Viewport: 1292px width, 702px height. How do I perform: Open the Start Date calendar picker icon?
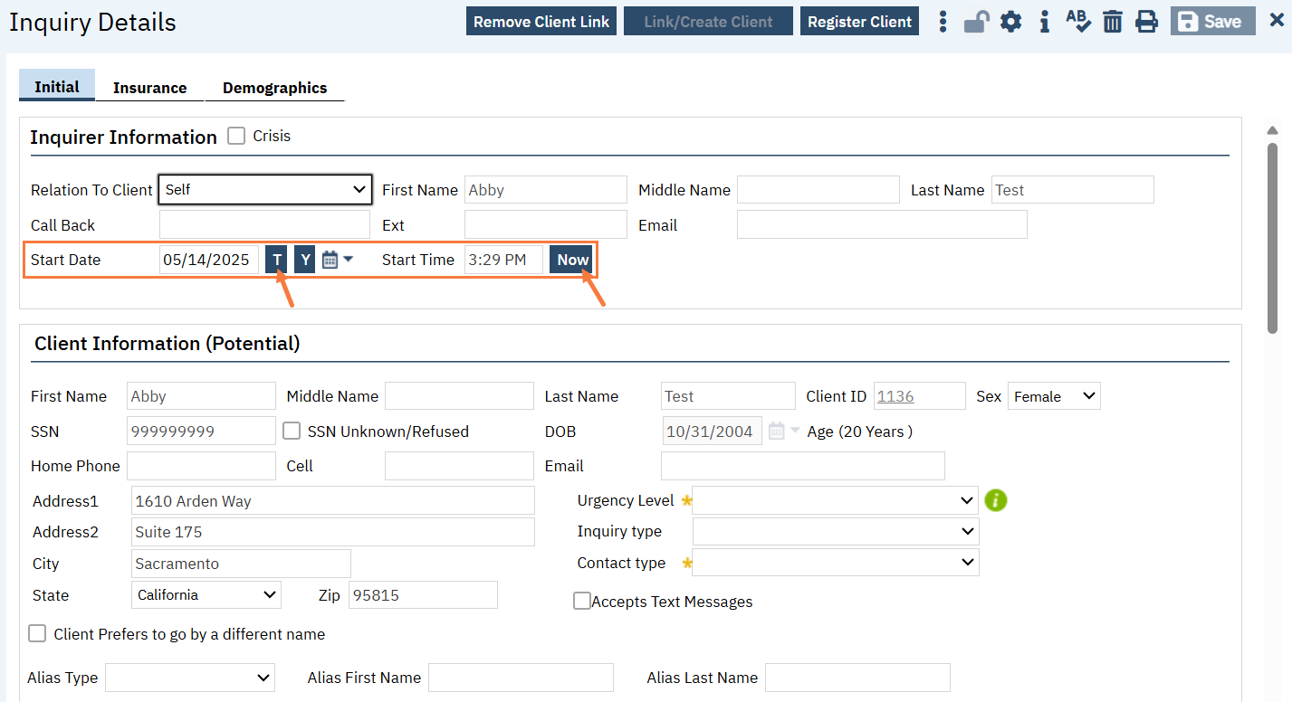point(330,260)
